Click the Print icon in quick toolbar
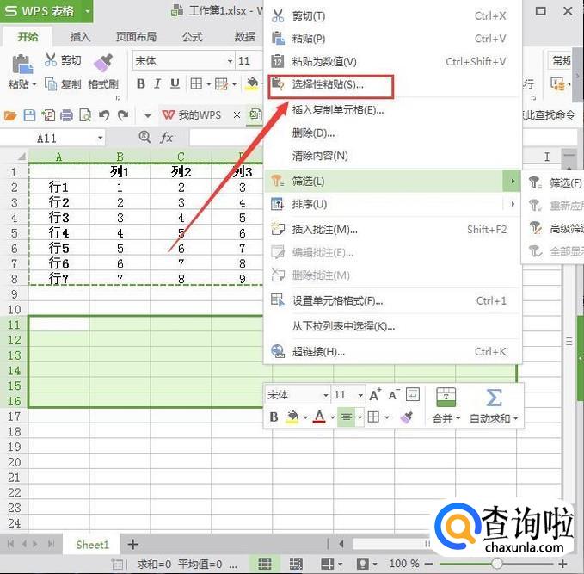This screenshot has width=584, height=574. coord(67,115)
